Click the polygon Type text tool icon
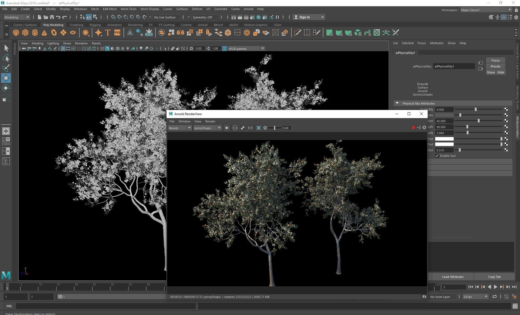 pyautogui.click(x=108, y=33)
